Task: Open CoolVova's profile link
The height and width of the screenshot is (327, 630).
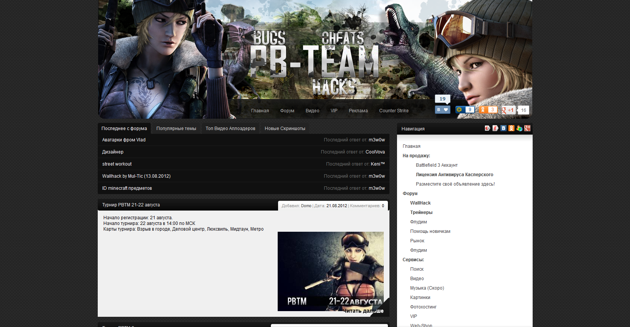Action: pos(375,152)
